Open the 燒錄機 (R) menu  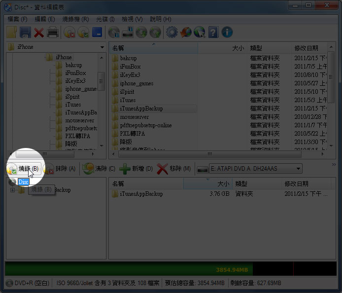pyautogui.click(x=76, y=19)
